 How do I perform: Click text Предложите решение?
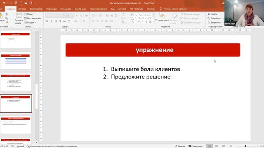[141, 77]
